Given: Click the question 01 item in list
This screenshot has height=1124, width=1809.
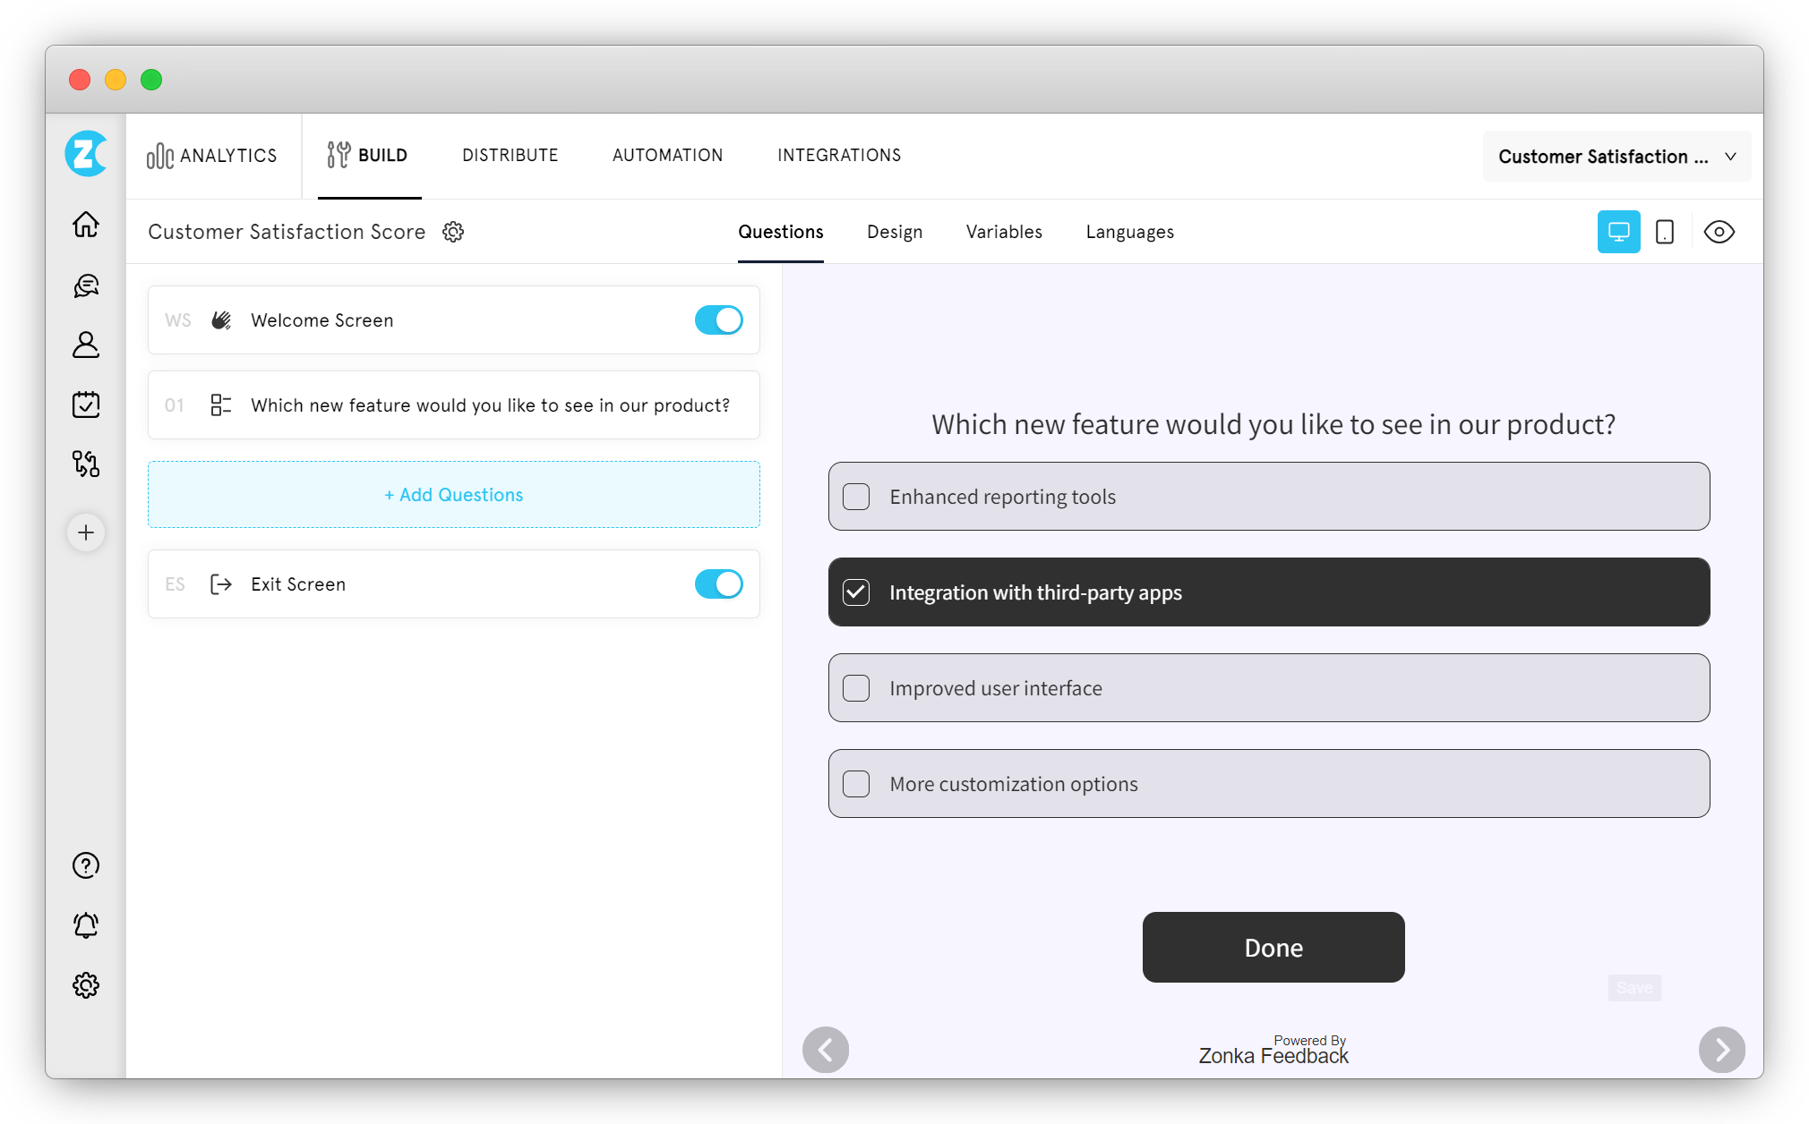Looking at the screenshot, I should point(453,405).
